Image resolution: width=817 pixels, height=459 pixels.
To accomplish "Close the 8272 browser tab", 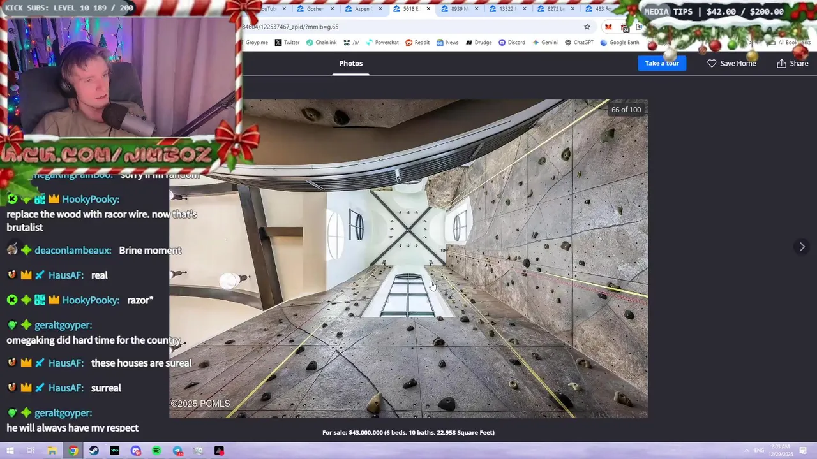I will 573,9.
